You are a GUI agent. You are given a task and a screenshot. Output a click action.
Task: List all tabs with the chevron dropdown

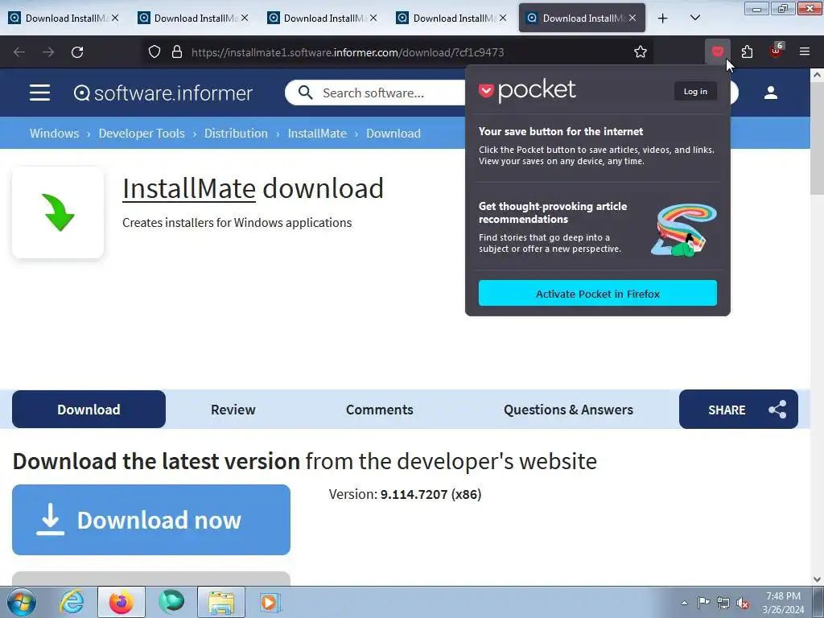[694, 18]
